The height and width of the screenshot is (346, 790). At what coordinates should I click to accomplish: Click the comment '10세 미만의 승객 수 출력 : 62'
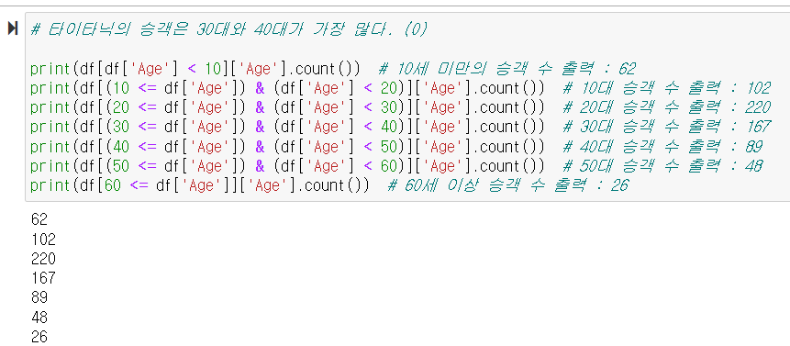click(506, 69)
